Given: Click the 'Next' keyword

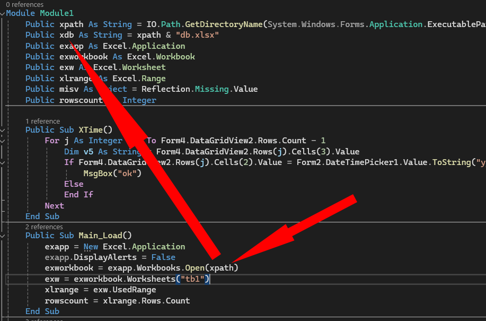Looking at the screenshot, I should pos(54,206).
